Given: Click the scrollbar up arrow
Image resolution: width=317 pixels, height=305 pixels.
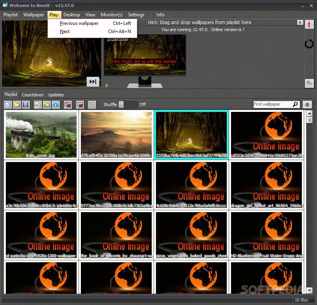Looking at the screenshot, I should tap(309, 113).
